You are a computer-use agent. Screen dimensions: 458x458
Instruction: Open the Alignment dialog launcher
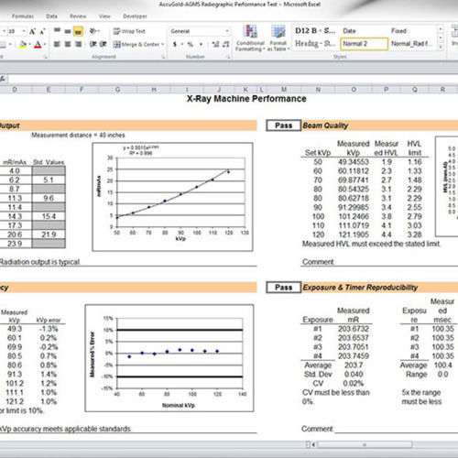pos(163,57)
